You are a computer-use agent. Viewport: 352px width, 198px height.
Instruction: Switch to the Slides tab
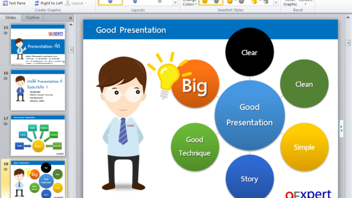click(x=11, y=18)
